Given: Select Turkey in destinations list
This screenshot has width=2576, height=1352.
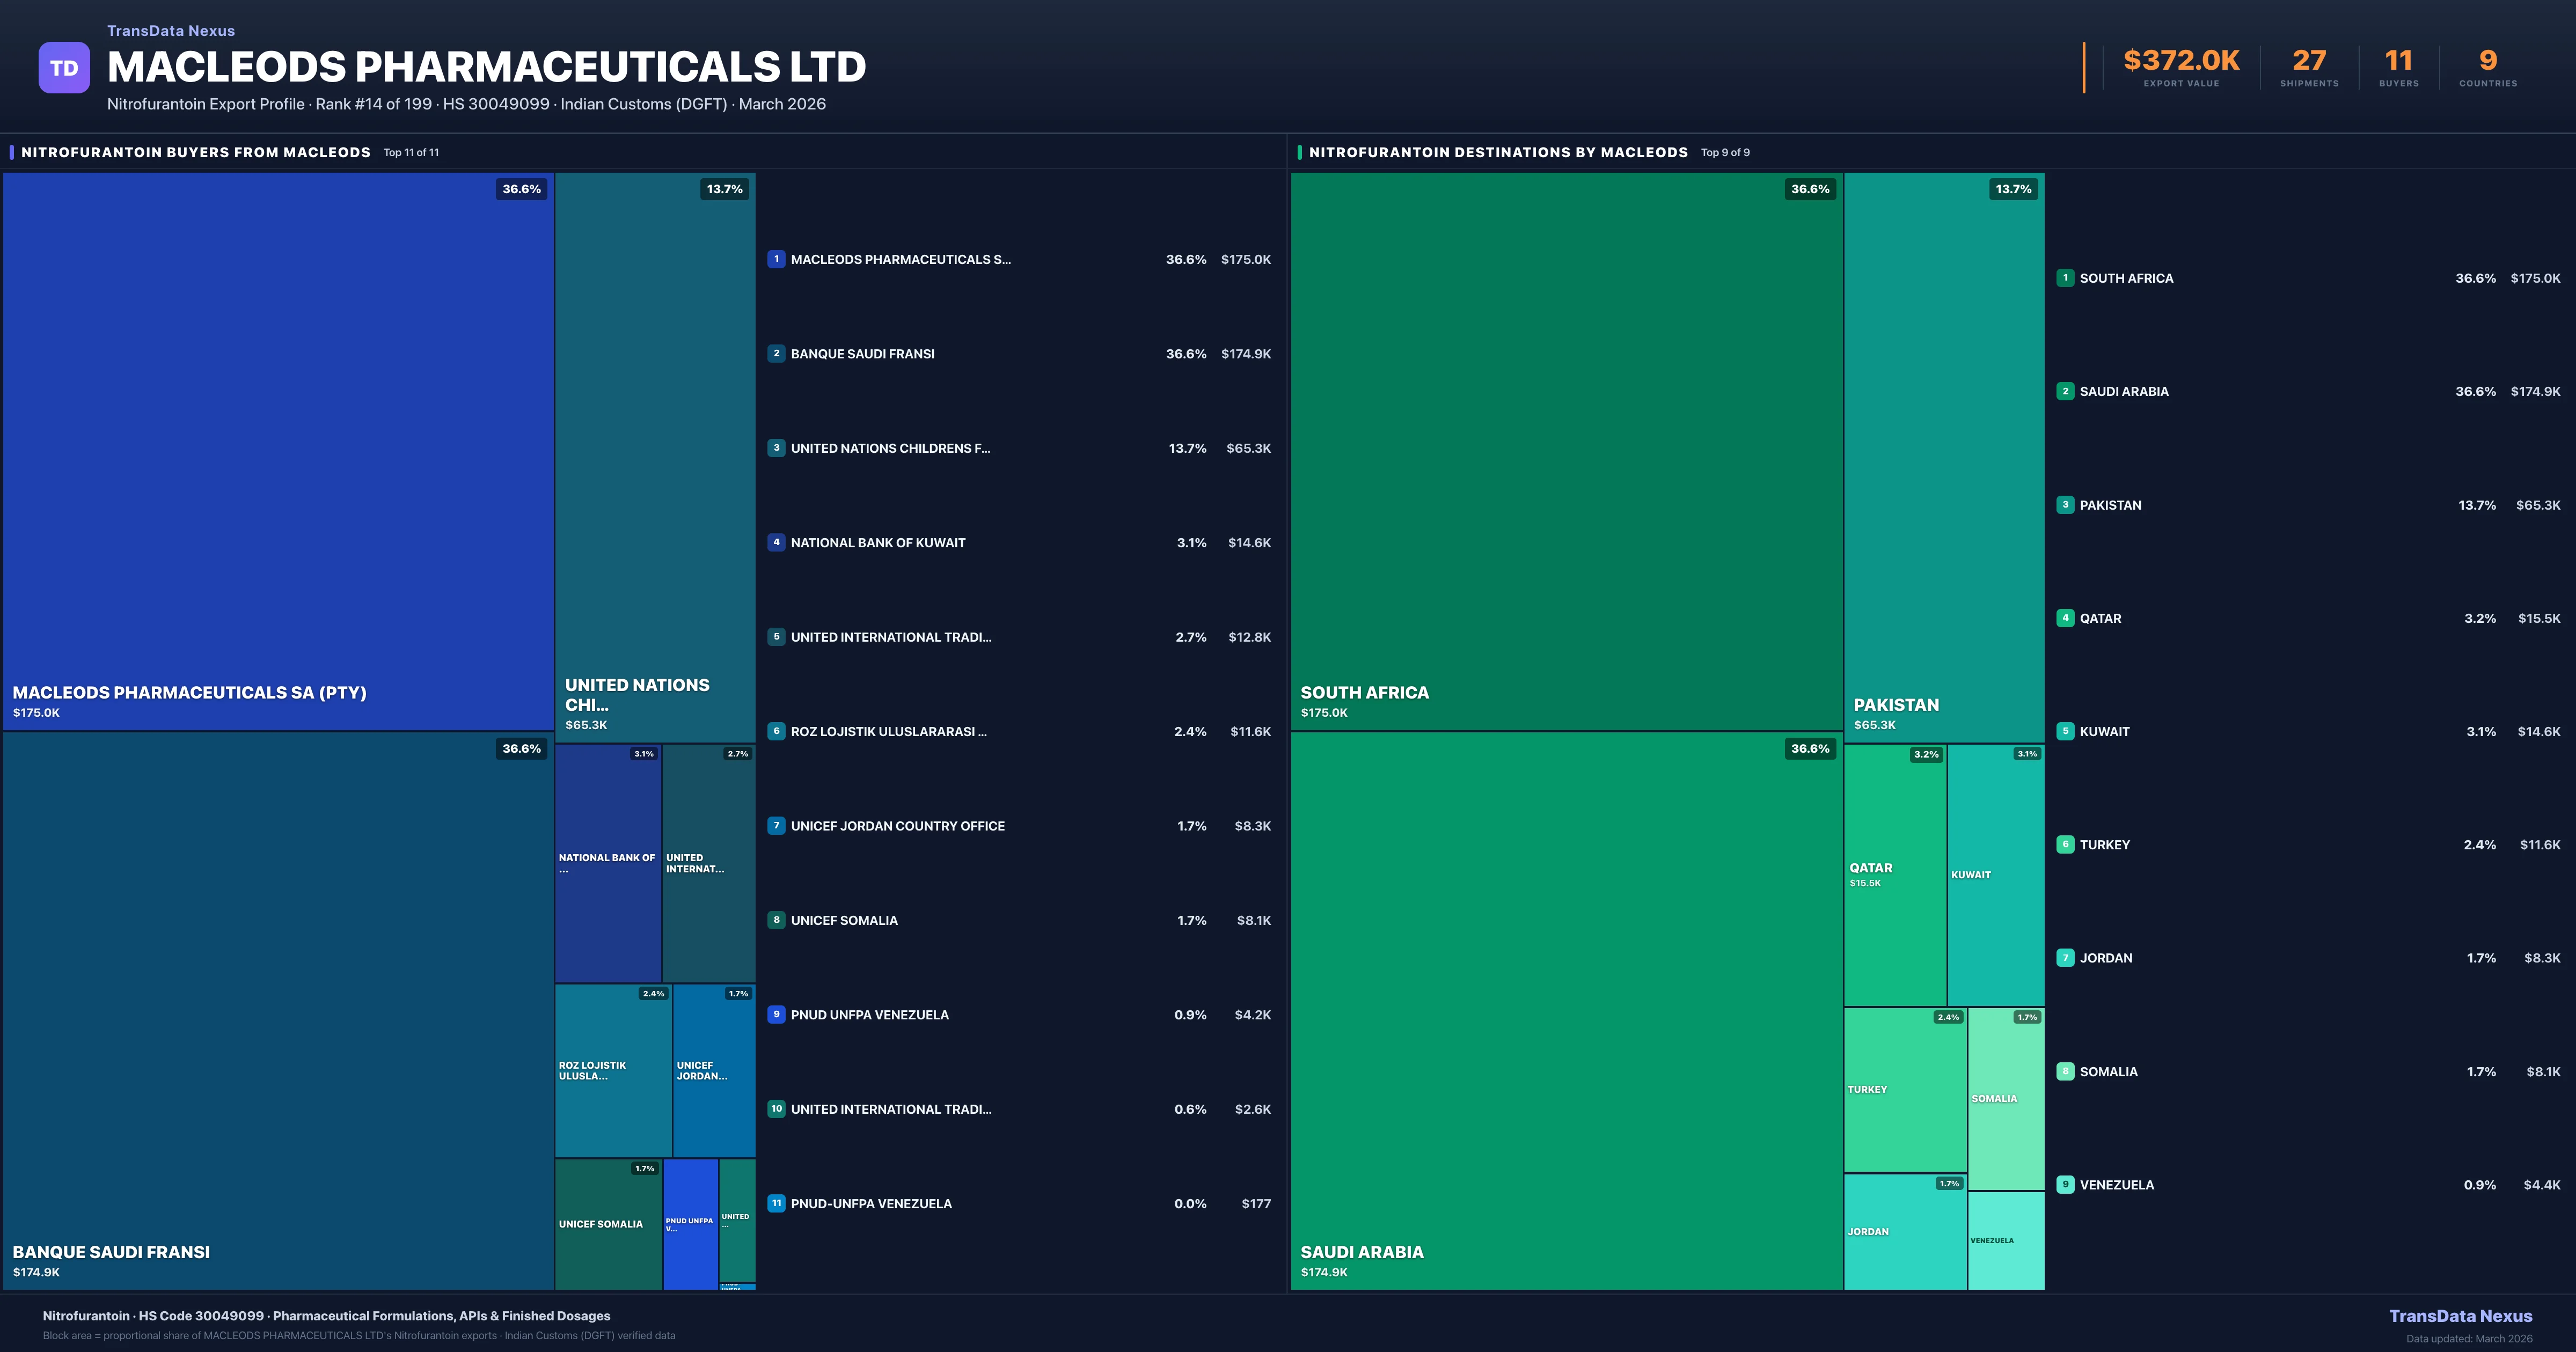Looking at the screenshot, I should (2104, 845).
